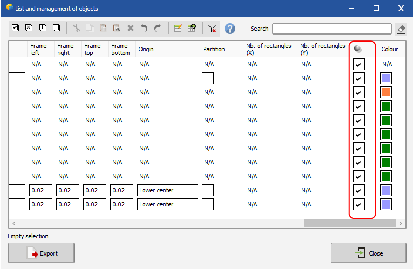
Task: Minimize the List and management window
Action: pos(351,9)
